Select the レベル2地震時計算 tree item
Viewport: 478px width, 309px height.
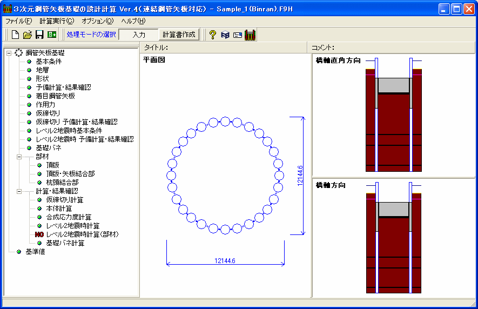(x=73, y=226)
